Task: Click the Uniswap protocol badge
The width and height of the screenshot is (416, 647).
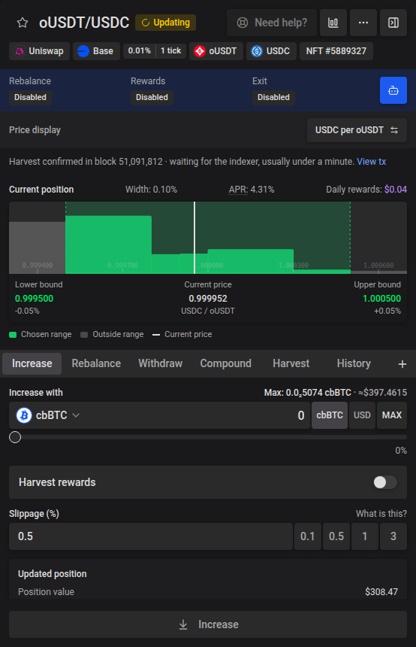Action: pyautogui.click(x=40, y=51)
